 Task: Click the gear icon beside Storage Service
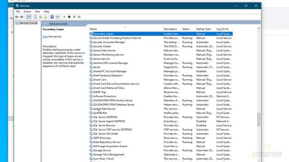click(91, 150)
